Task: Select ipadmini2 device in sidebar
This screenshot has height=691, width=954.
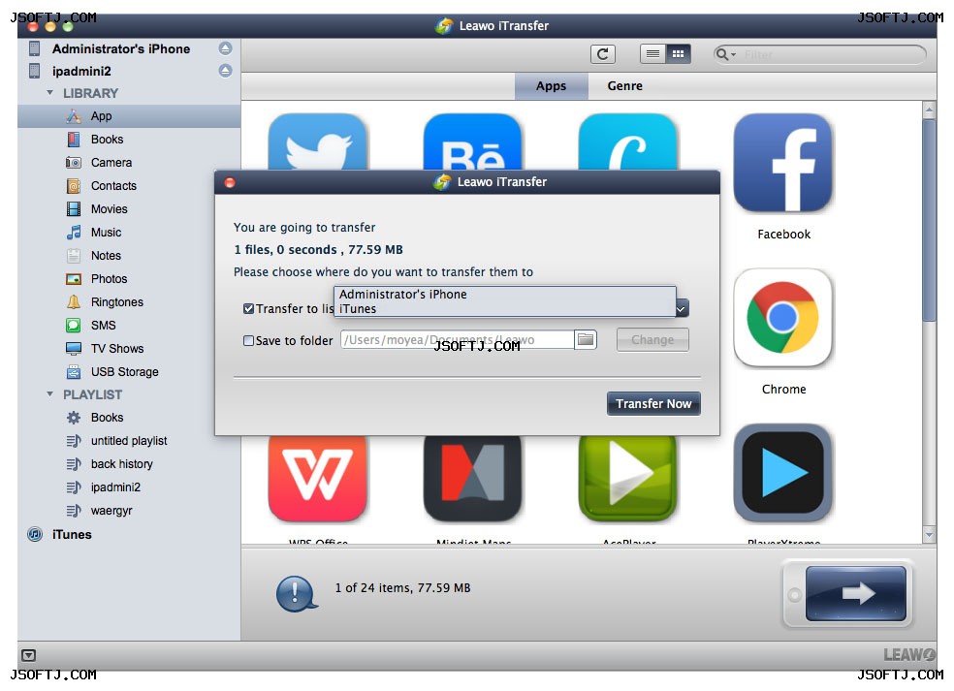Action: [x=81, y=71]
